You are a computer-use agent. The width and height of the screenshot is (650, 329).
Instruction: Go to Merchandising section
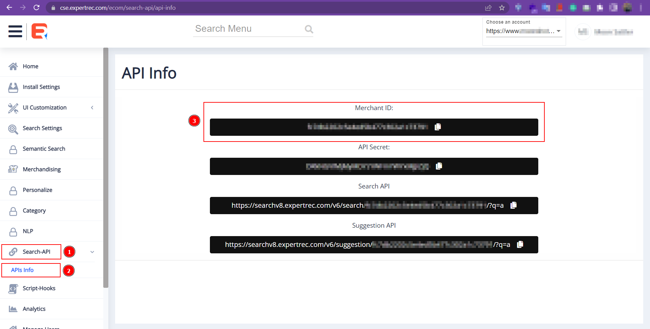coord(42,169)
